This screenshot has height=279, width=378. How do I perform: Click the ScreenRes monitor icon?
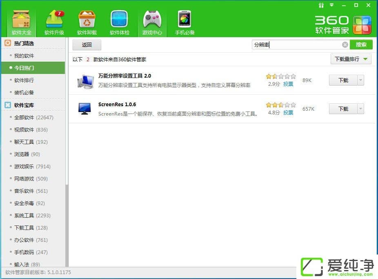coord(84,109)
